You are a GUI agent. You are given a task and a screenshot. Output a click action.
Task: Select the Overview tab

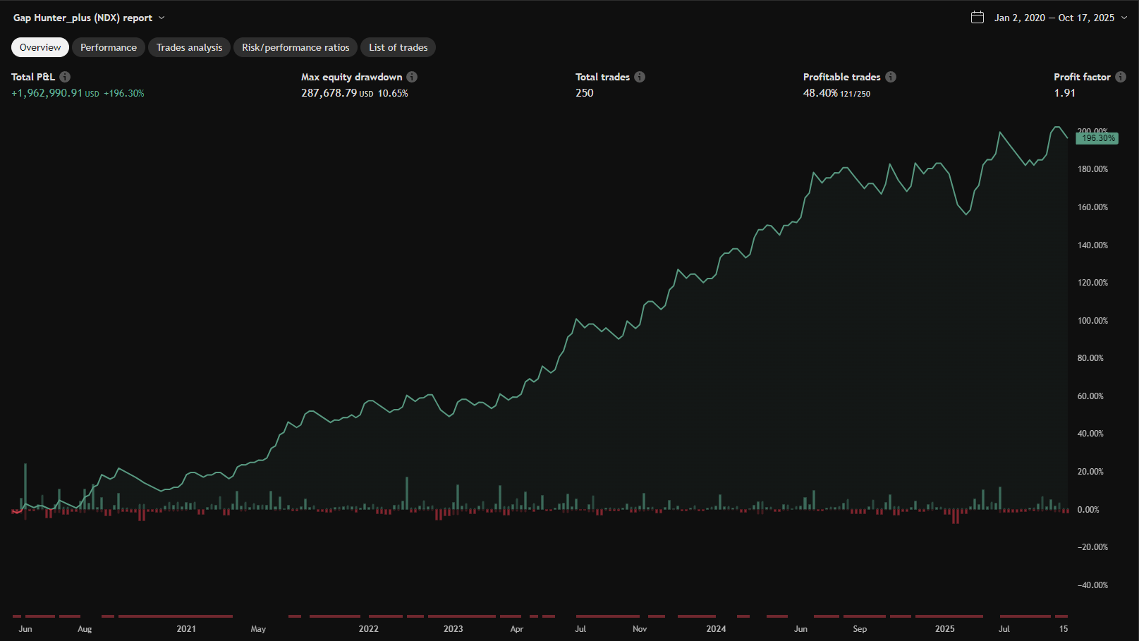pyautogui.click(x=40, y=47)
